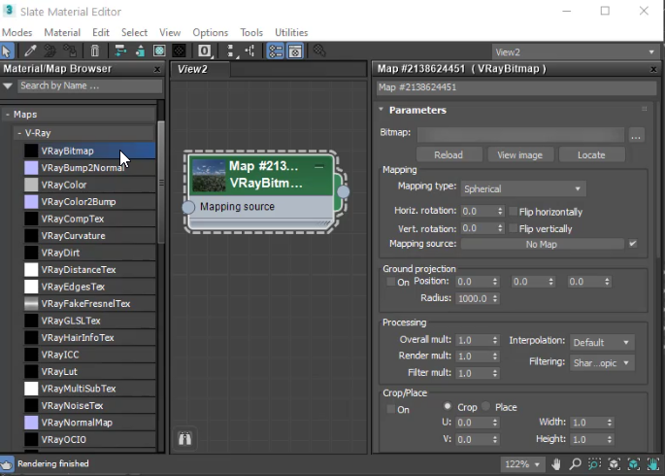Activate Pan tool hand icon
This screenshot has width=665, height=476.
pyautogui.click(x=556, y=464)
